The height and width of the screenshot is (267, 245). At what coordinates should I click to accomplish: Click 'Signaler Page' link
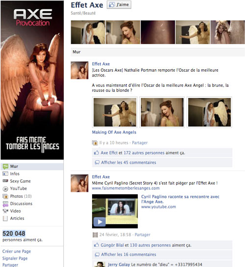coord(15,258)
